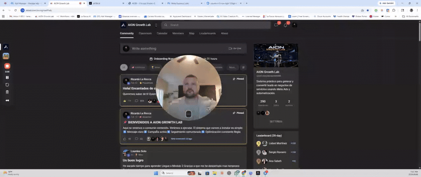Open Lisbet Martinez on the leaderboard
Image resolution: width=421 pixels, height=177 pixels.
tap(278, 143)
